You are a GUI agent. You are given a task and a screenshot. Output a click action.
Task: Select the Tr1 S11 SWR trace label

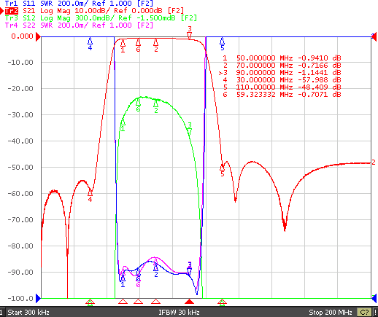(x=79, y=4)
